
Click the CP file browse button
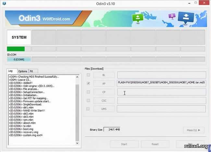click(x=104, y=92)
